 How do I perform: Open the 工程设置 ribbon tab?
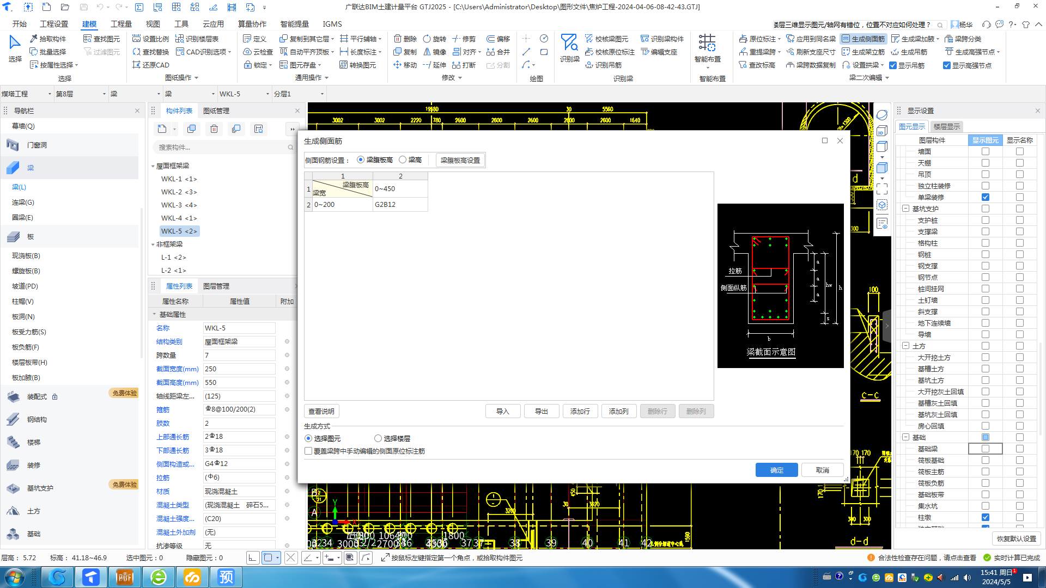click(x=54, y=24)
